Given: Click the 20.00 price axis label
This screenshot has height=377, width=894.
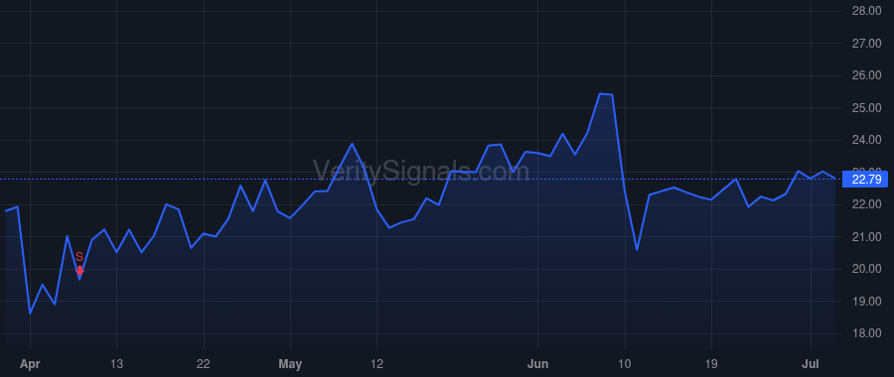Looking at the screenshot, I should click(x=865, y=268).
